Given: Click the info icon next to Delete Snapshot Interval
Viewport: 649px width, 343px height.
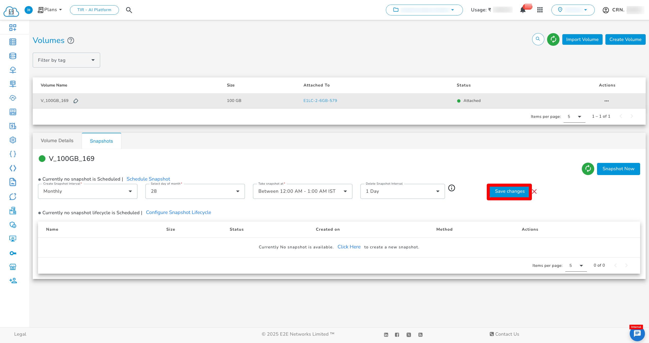Looking at the screenshot, I should [452, 188].
